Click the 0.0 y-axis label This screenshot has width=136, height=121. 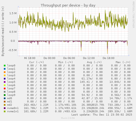click(13, 41)
